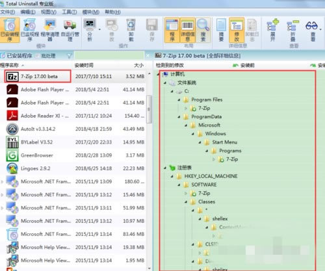Open the Installed Programs (已安装程序) module
Viewport: 325px width, 271px height.
(10, 30)
